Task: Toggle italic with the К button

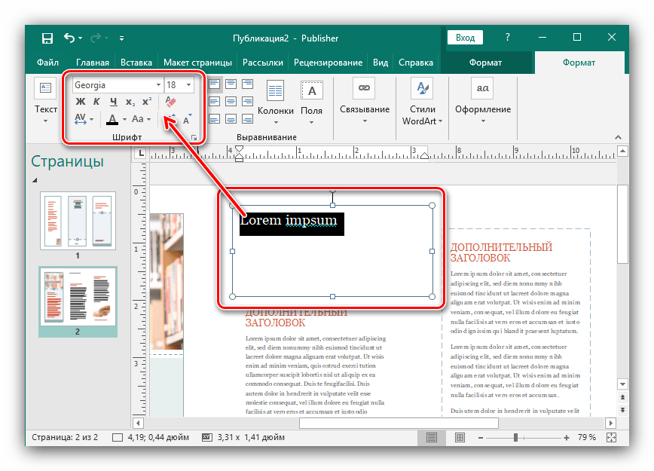Action: click(x=96, y=102)
